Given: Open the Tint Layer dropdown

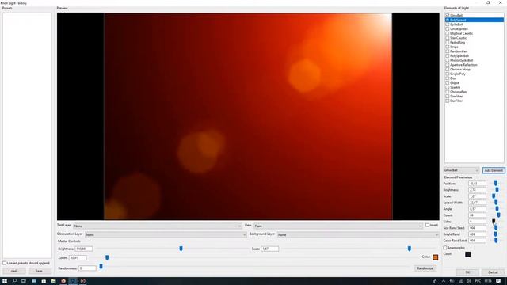Looking at the screenshot, I should [x=157, y=226].
